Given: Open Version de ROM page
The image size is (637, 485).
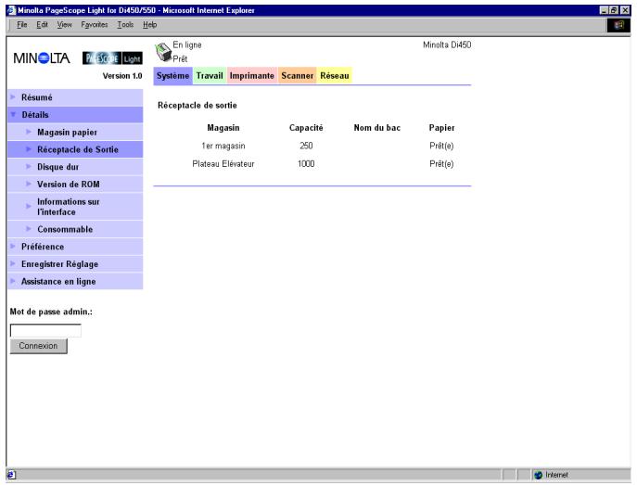Looking at the screenshot, I should coord(69,185).
